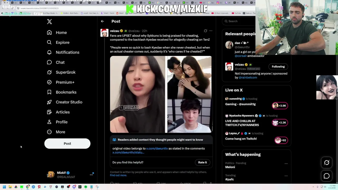The height and width of the screenshot is (190, 338).
Task: Click the Find out more link
Action: [x=118, y=175]
